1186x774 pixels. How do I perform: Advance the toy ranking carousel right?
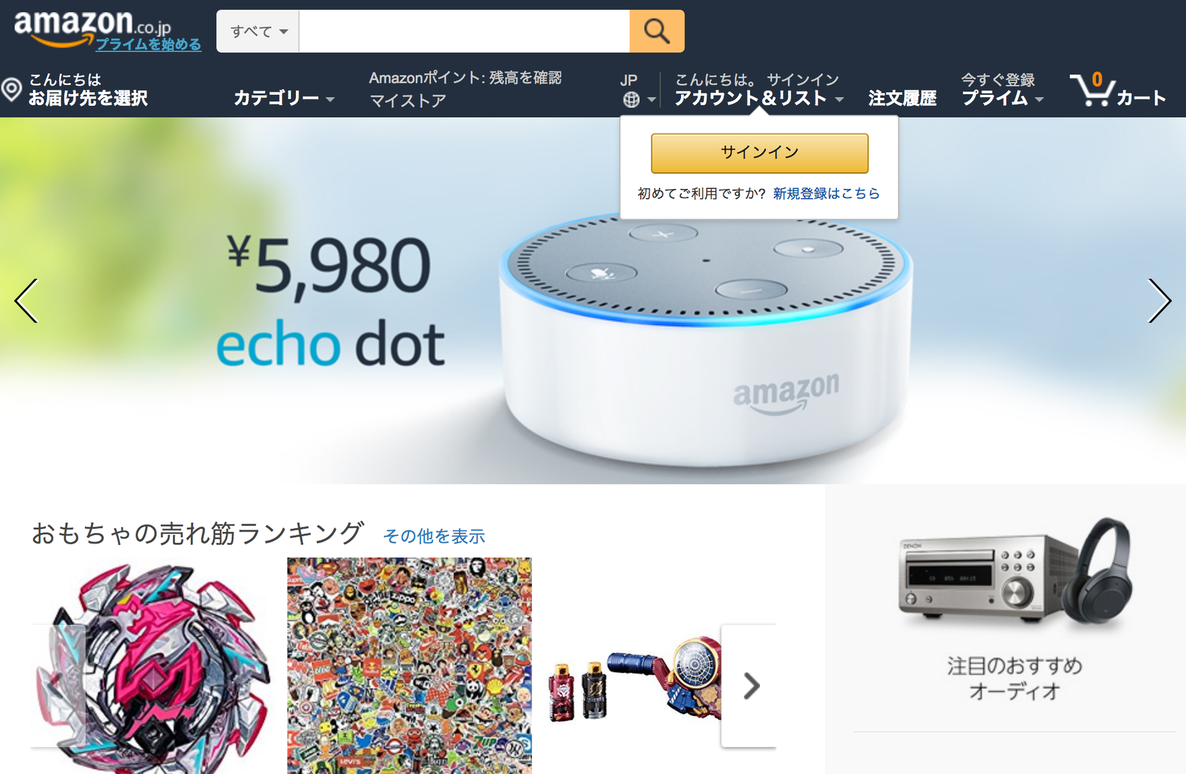point(750,686)
